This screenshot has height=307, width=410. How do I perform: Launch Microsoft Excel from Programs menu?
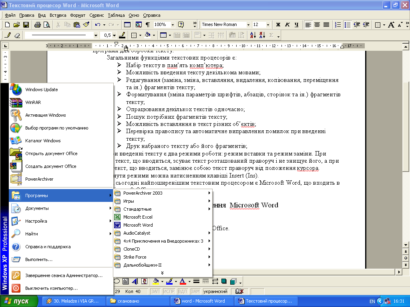pos(163,217)
